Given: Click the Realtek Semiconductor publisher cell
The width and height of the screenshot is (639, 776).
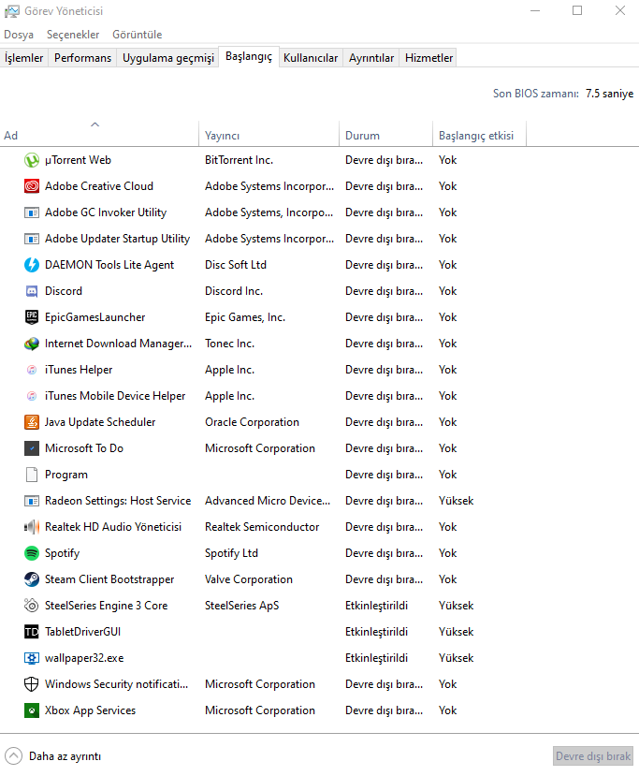Looking at the screenshot, I should (262, 527).
